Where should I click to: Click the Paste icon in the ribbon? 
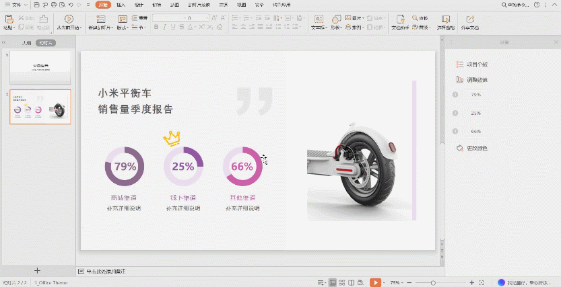click(x=8, y=19)
